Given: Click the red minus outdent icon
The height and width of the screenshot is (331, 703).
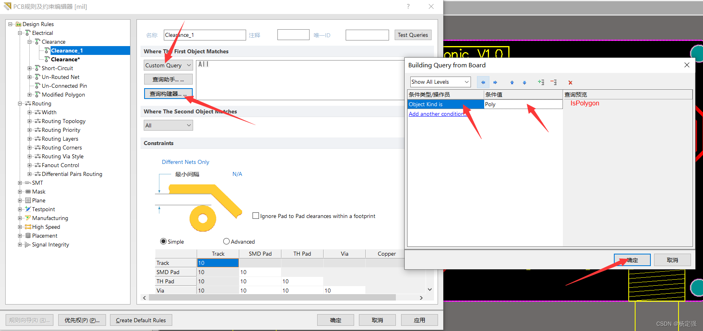Looking at the screenshot, I should 553,82.
